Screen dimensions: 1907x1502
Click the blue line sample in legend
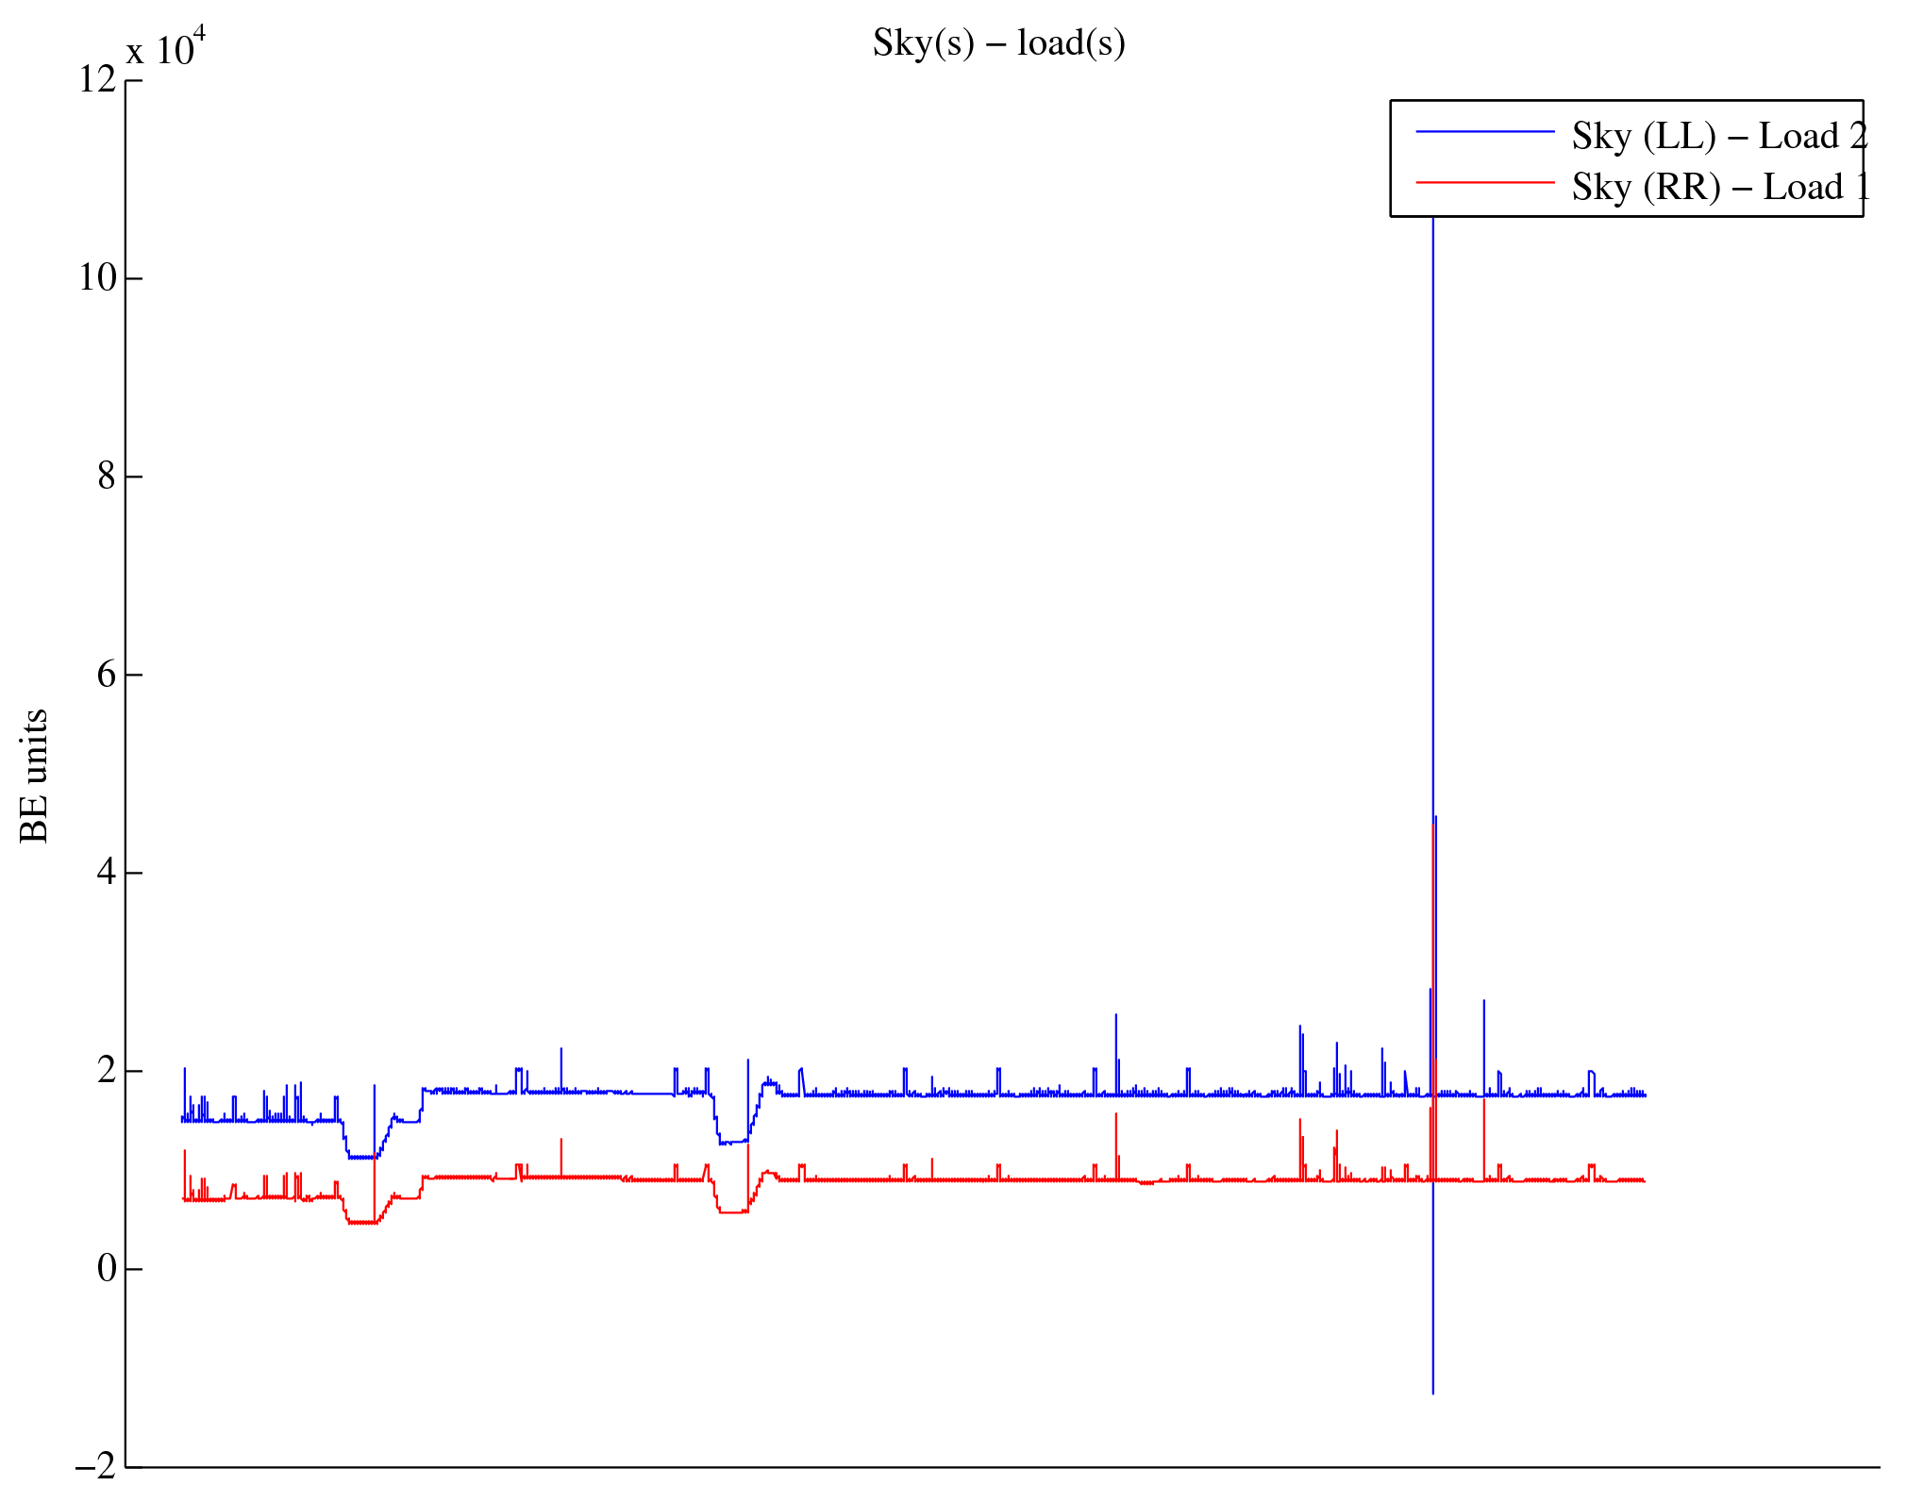point(1485,132)
